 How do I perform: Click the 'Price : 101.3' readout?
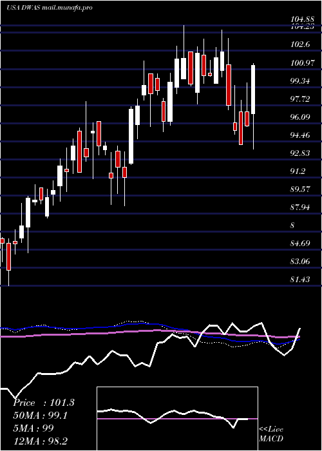pyautogui.click(x=44, y=403)
